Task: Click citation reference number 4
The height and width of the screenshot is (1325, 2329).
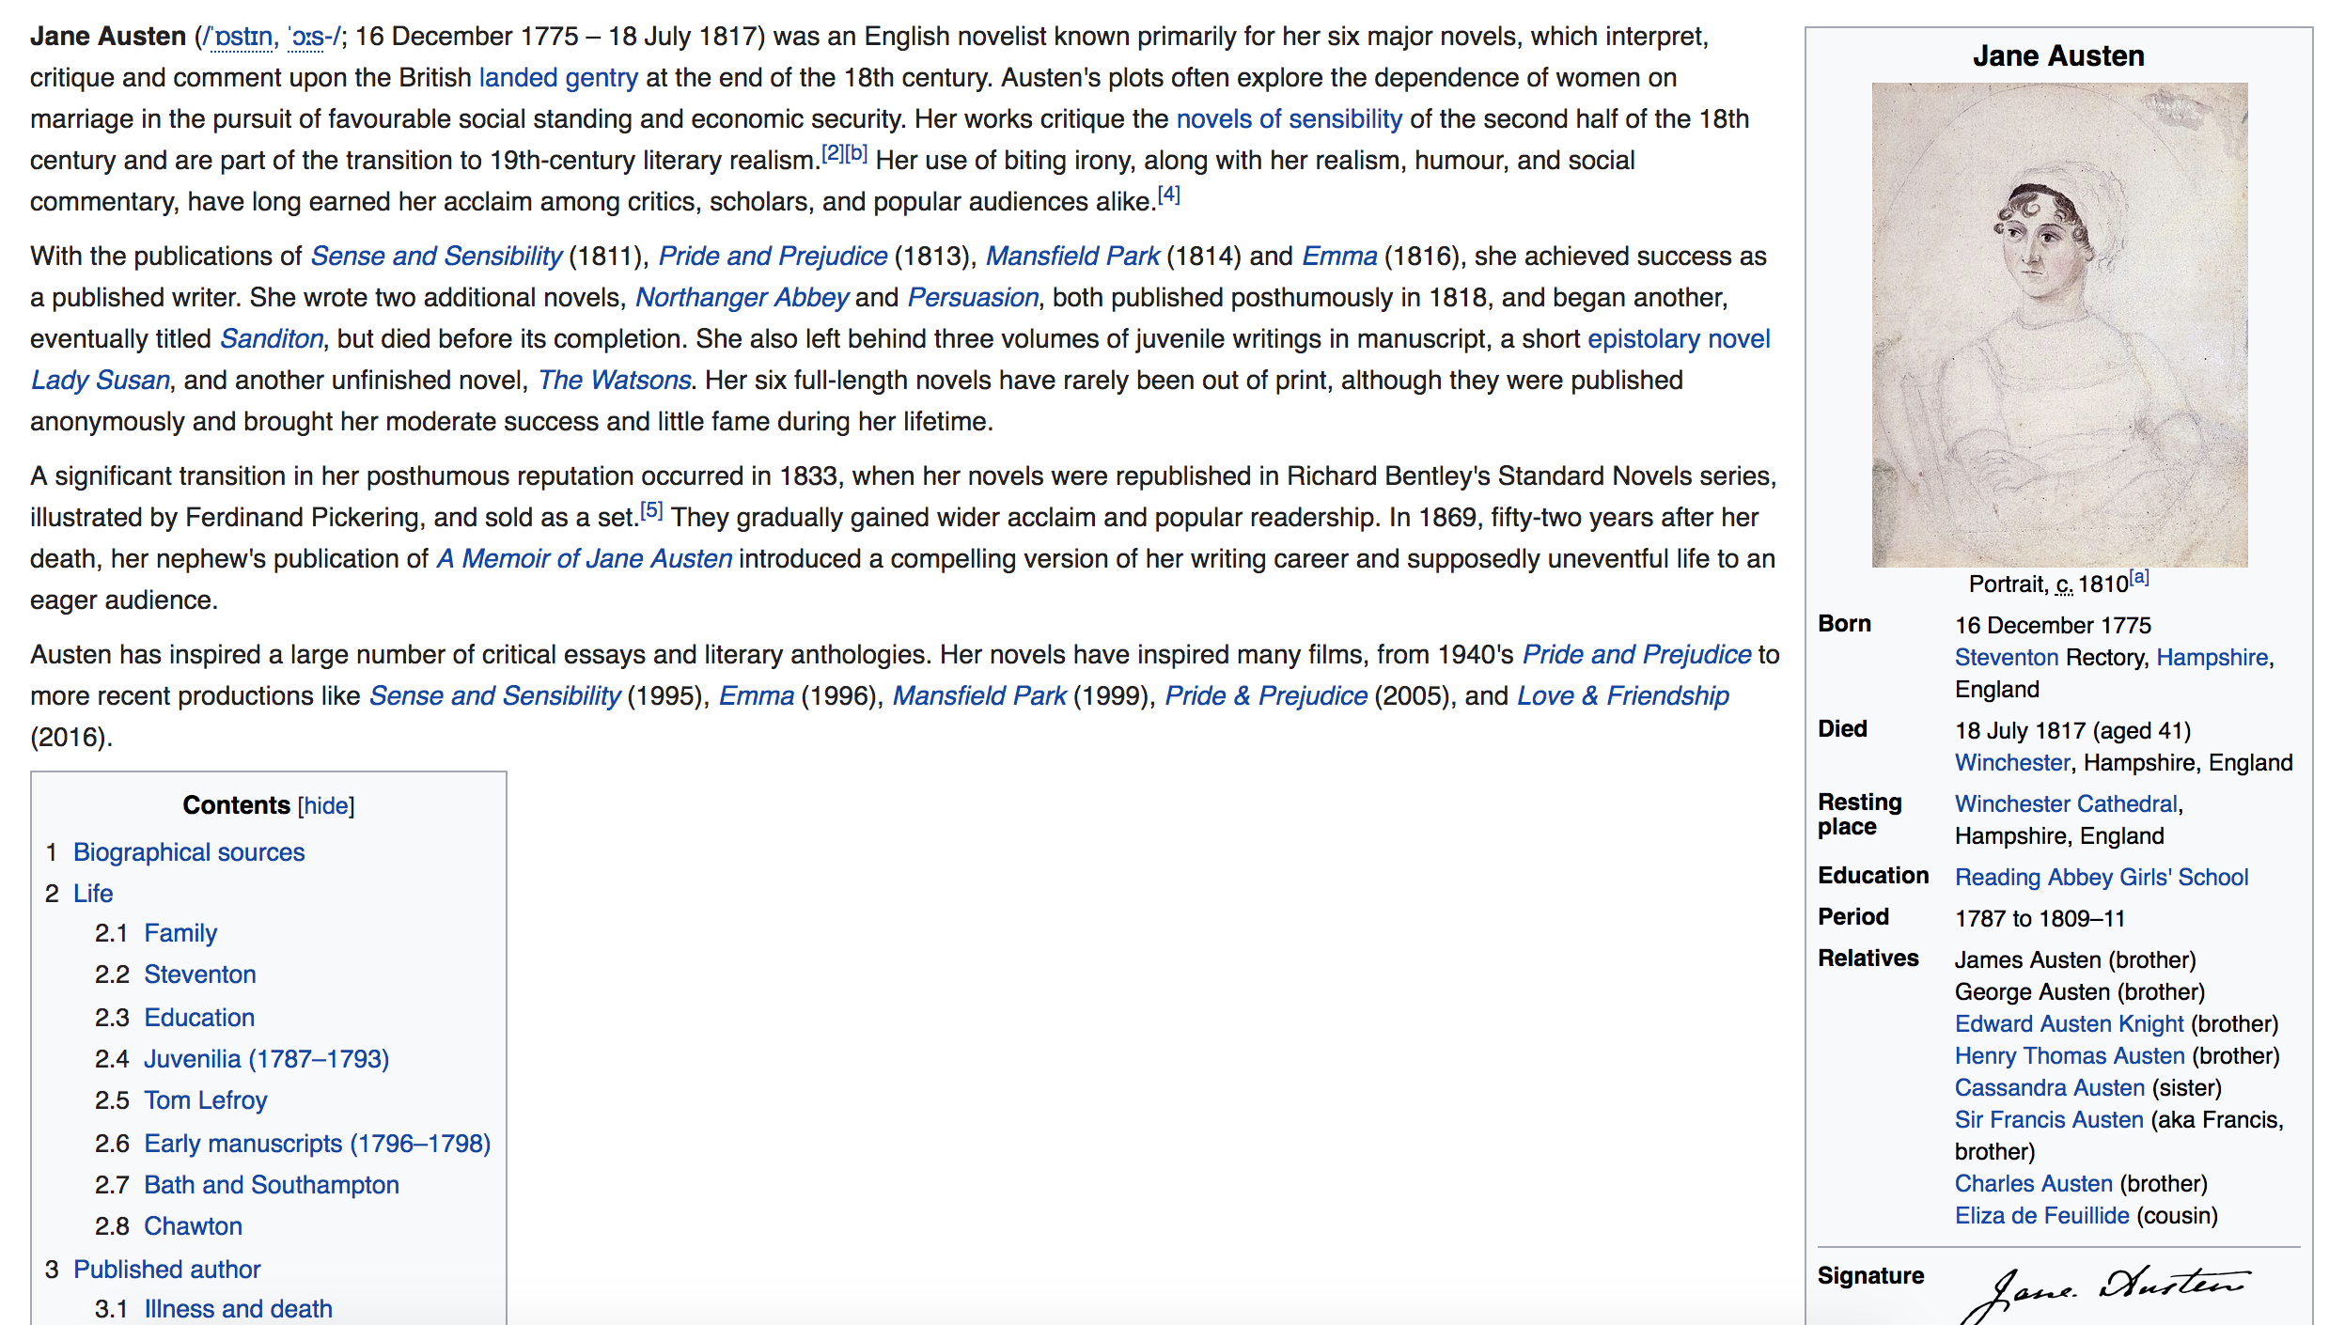Action: pos(1168,195)
